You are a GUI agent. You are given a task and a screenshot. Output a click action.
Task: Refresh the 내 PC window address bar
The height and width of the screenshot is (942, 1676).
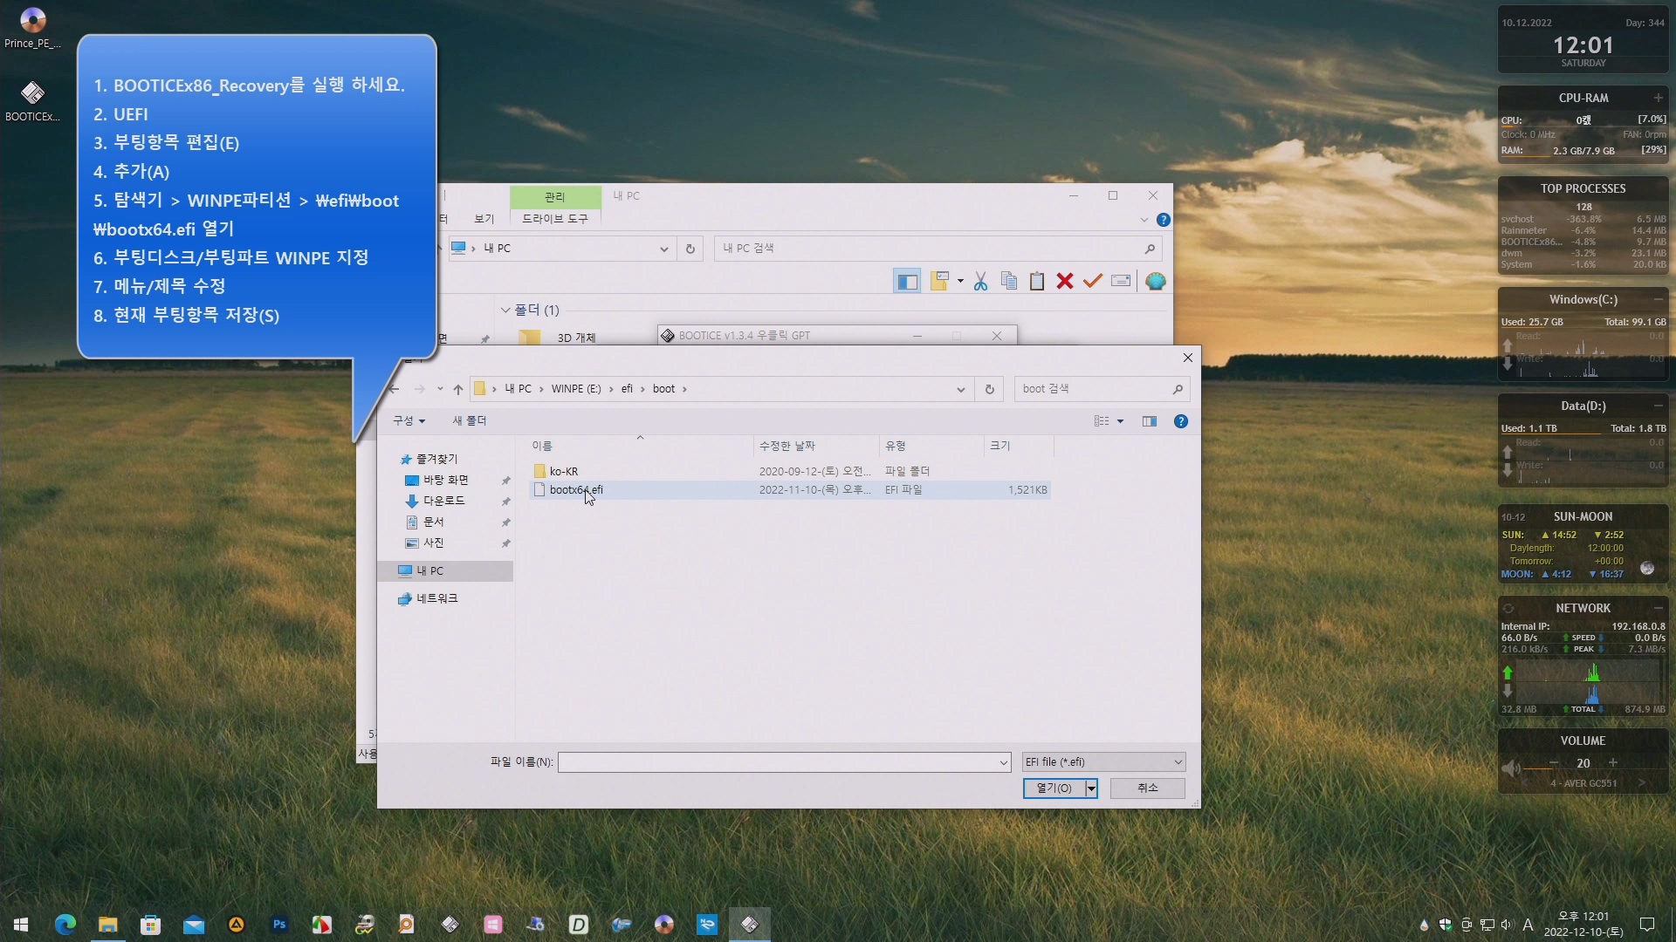click(x=690, y=249)
